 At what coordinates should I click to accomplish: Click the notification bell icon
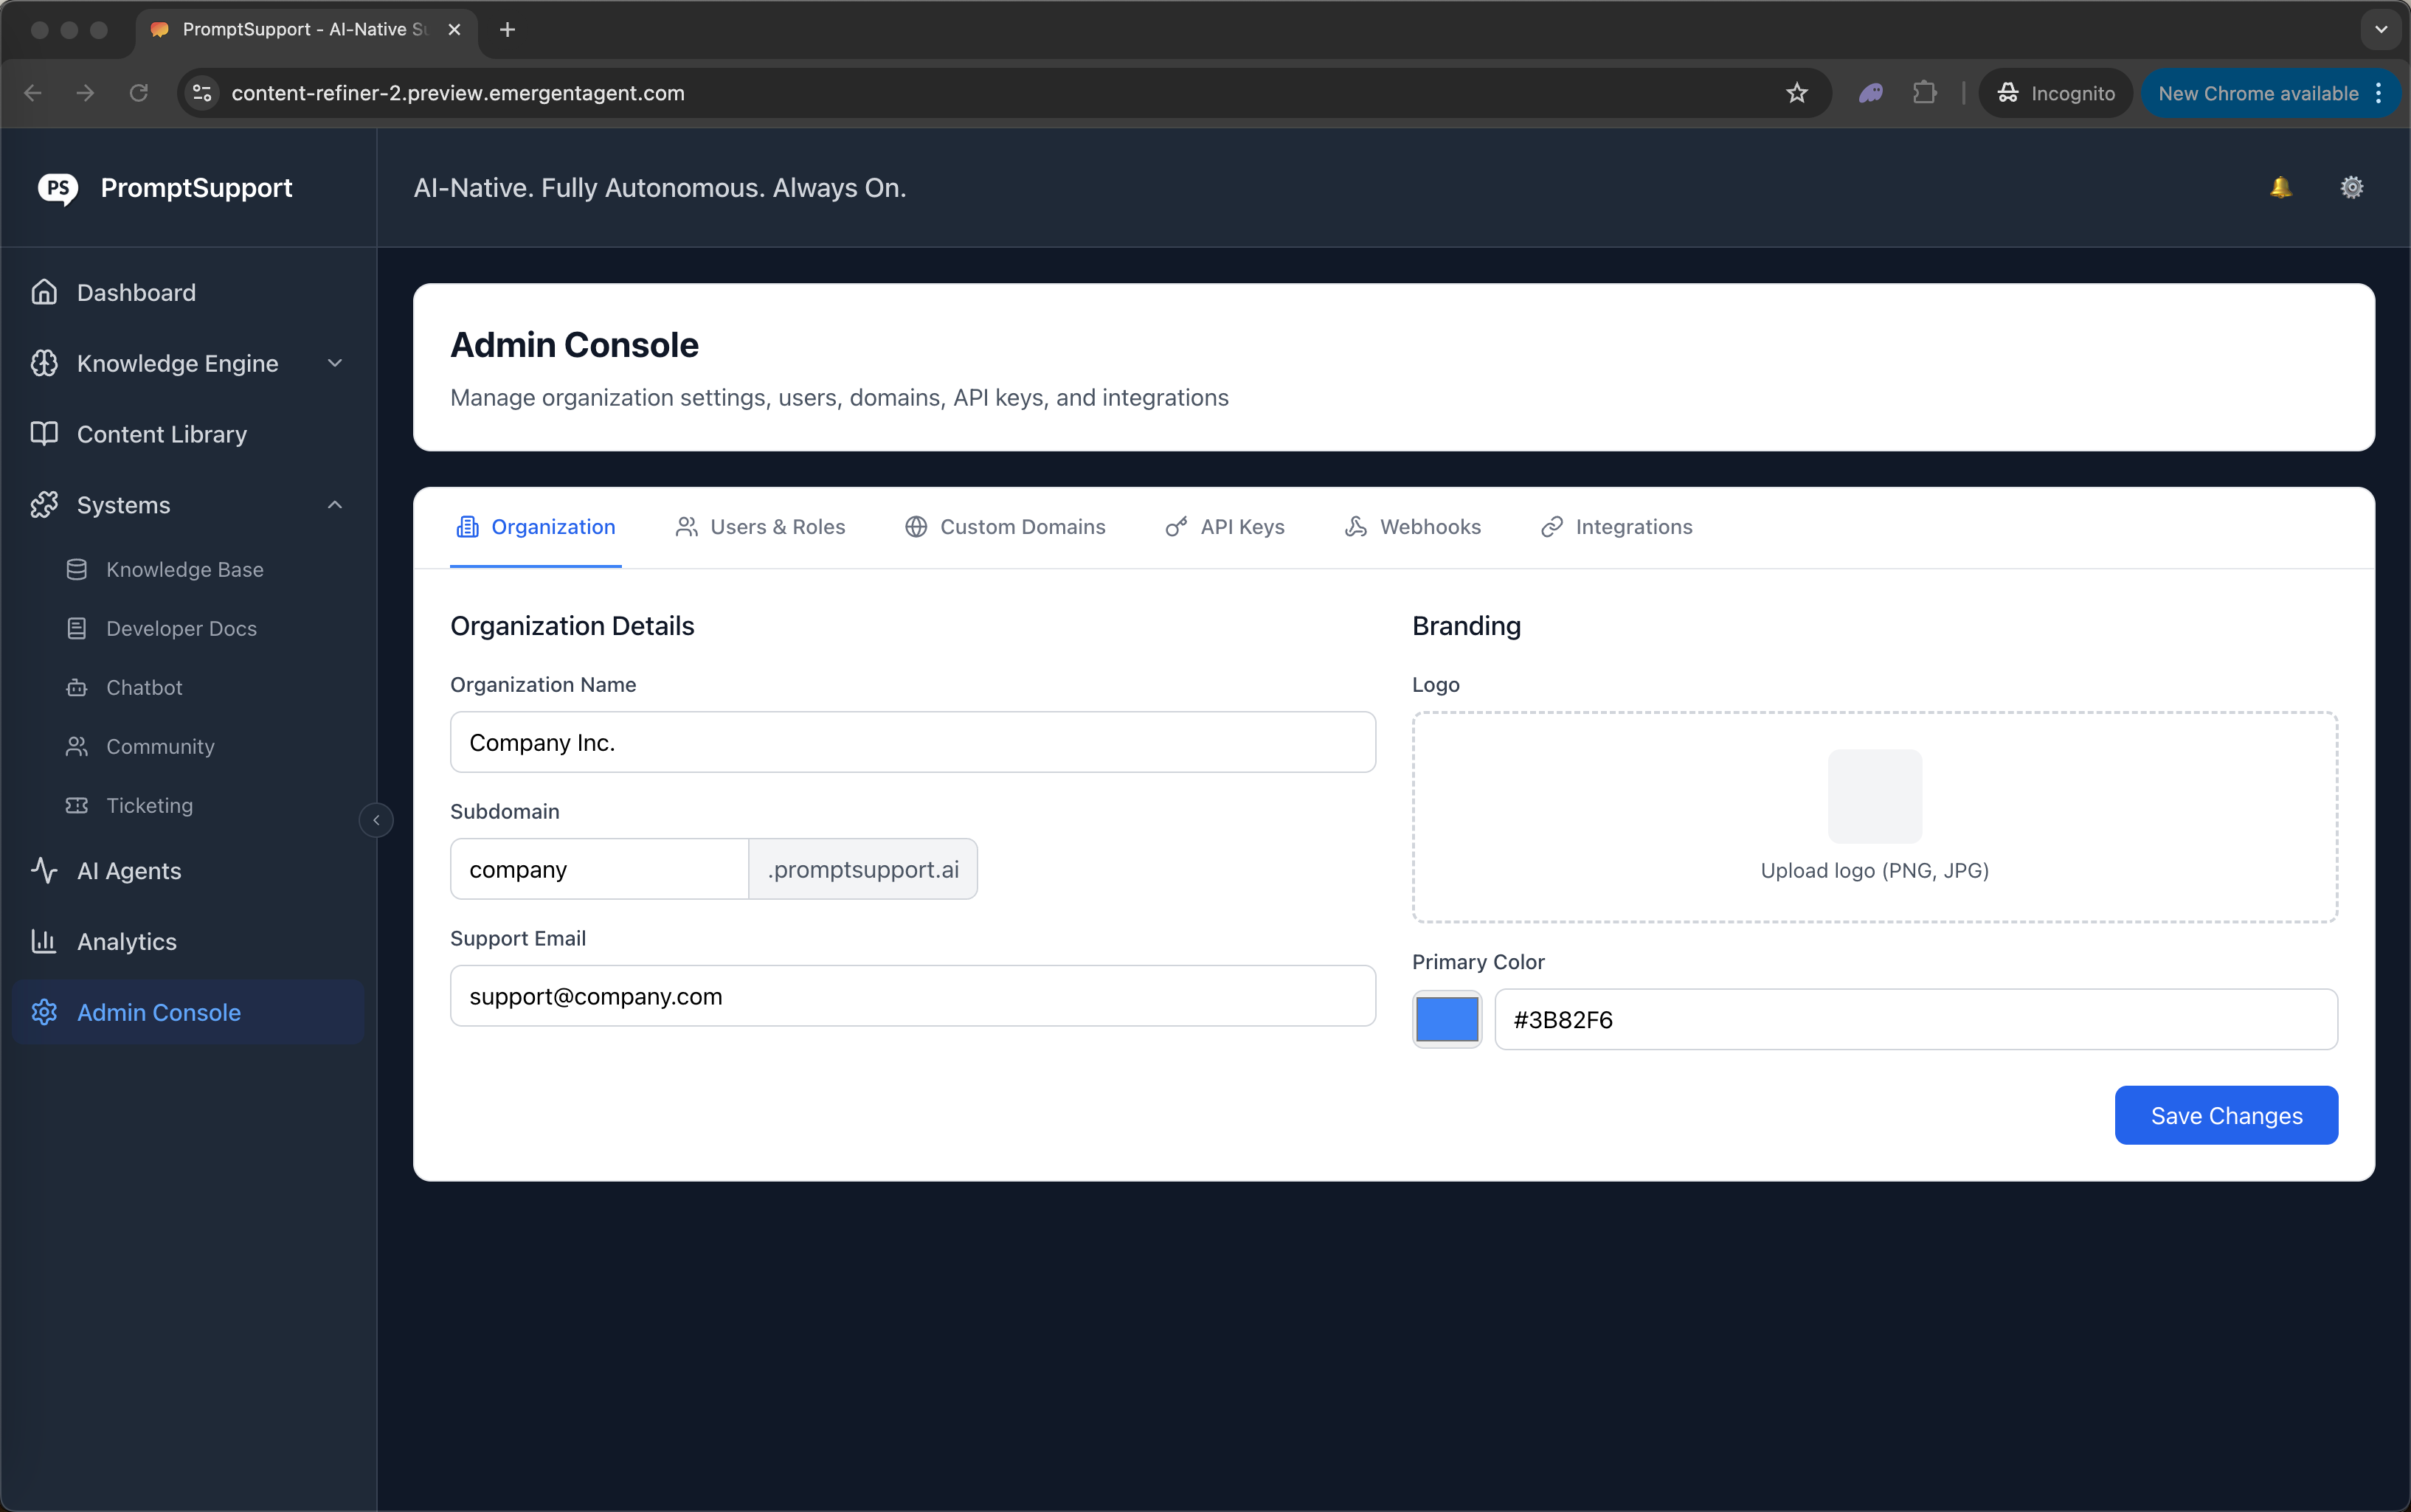coord(2280,187)
